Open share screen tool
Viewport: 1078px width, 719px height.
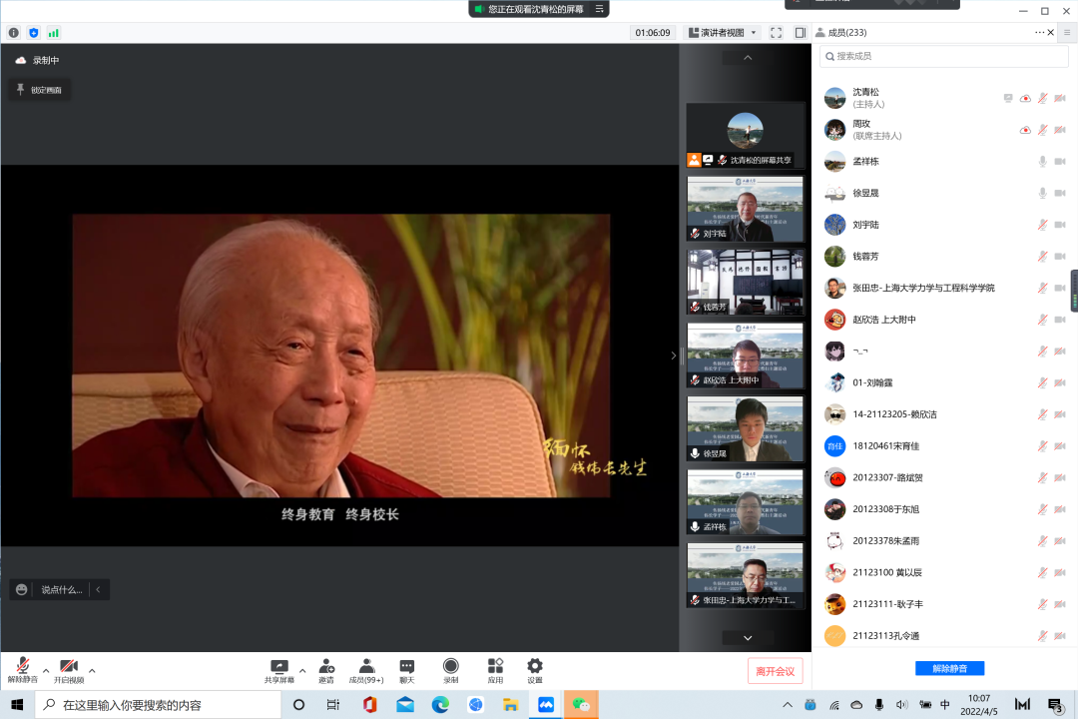pyautogui.click(x=279, y=670)
